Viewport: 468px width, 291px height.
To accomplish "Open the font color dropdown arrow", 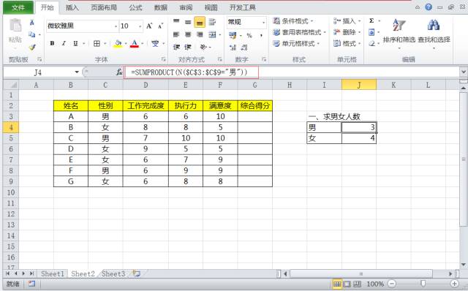I will tap(143, 44).
